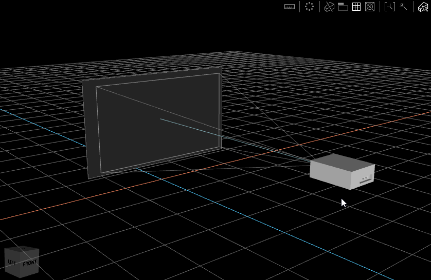Click the small square axis pivot icon
This screenshot has width=431, height=280.
point(403,6)
